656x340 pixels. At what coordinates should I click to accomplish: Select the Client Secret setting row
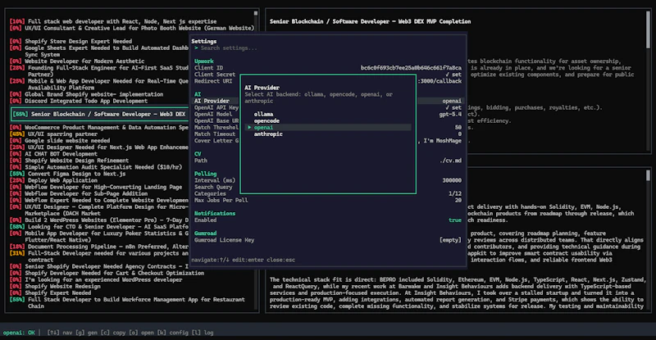pyautogui.click(x=328, y=75)
